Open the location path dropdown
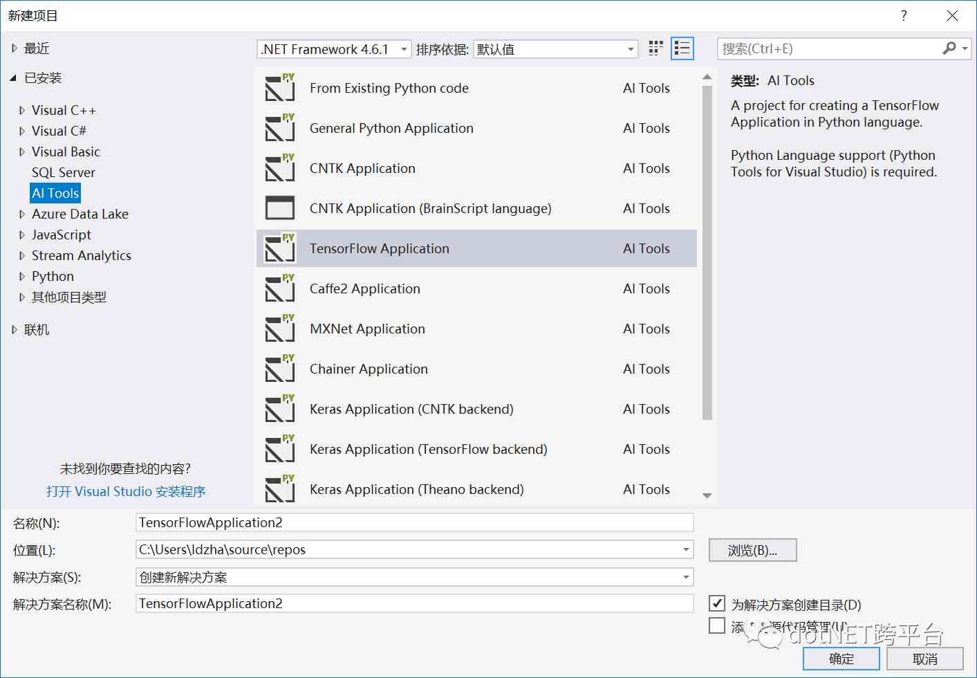 coord(686,550)
